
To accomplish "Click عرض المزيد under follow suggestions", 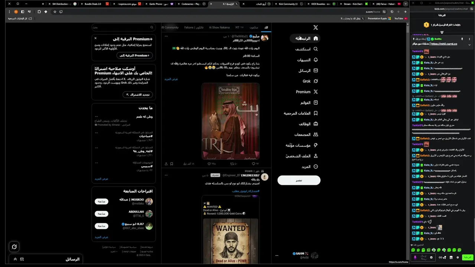I will pos(101,237).
